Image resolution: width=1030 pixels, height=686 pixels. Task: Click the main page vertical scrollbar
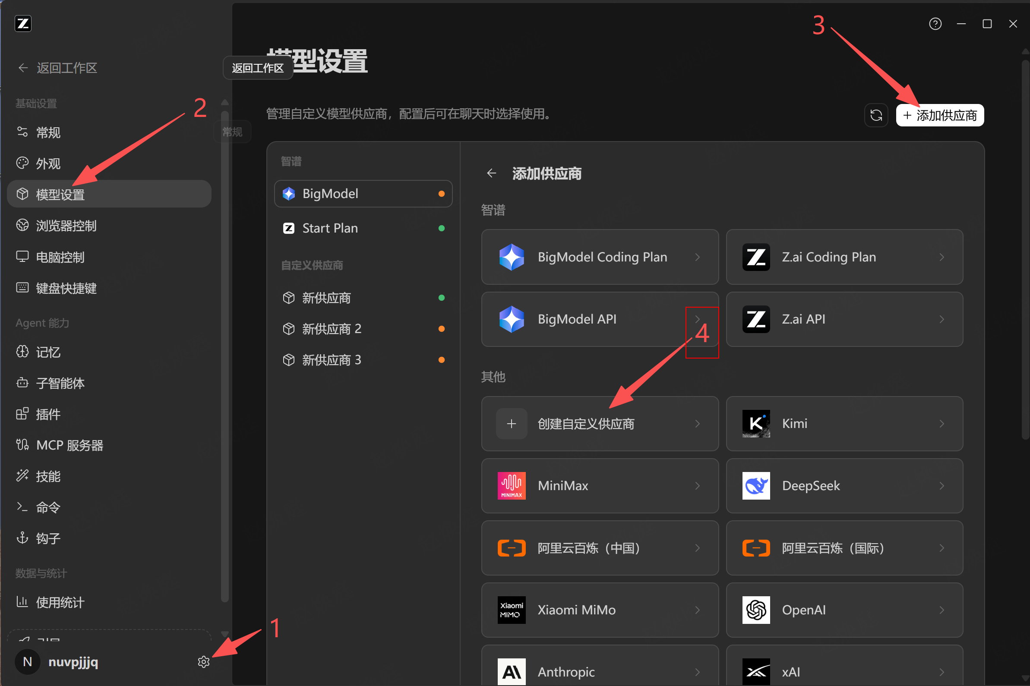click(x=1025, y=249)
